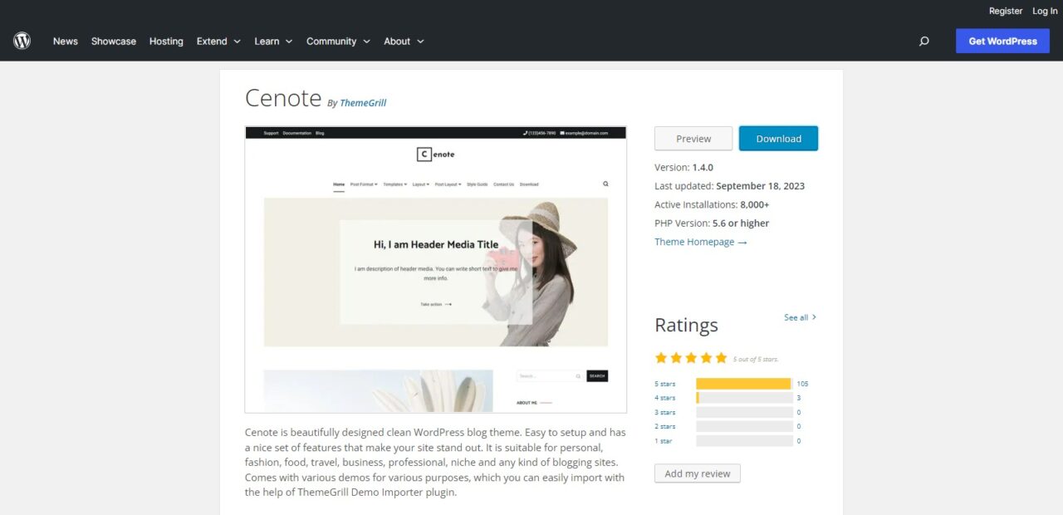The height and width of the screenshot is (515, 1063).
Task: Click the Get WordPress button
Action: click(x=1002, y=41)
